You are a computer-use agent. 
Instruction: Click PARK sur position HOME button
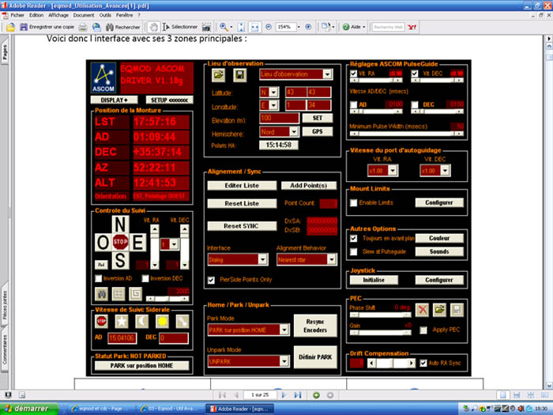(141, 365)
